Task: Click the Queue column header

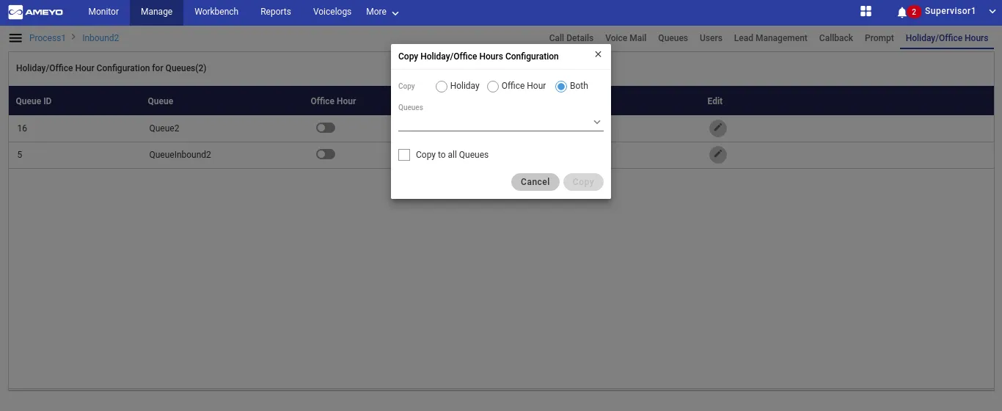Action: [x=161, y=101]
